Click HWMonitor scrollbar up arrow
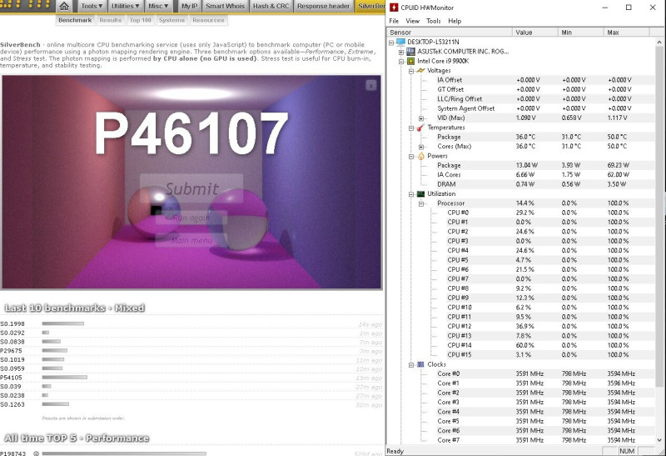This screenshot has height=456, width=666. (x=659, y=43)
